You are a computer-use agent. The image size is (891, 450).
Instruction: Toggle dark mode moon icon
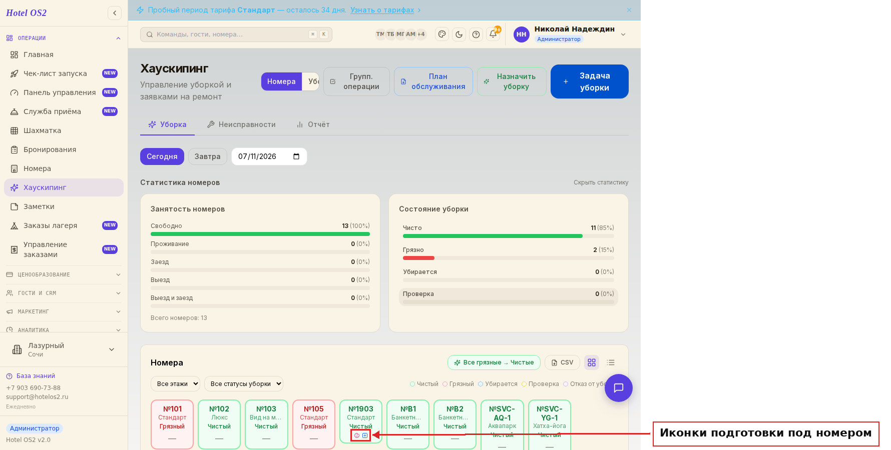(459, 34)
